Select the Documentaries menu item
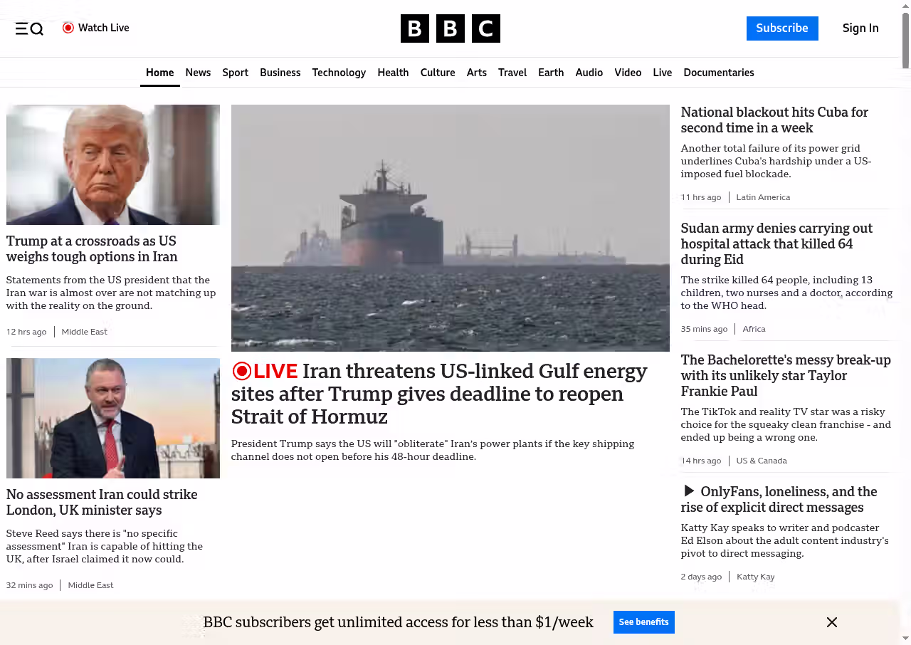 point(718,73)
